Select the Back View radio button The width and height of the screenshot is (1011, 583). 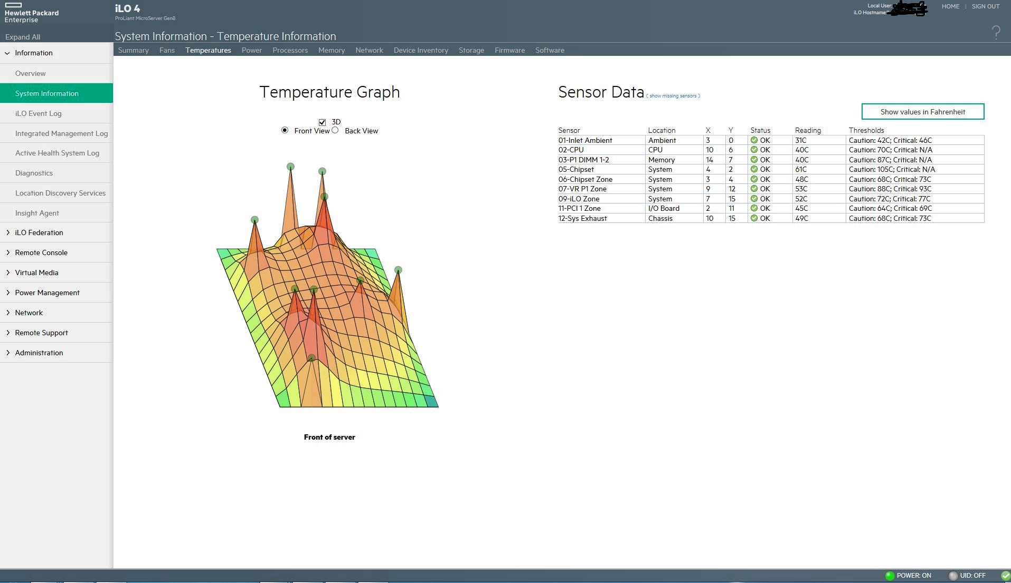coord(335,130)
